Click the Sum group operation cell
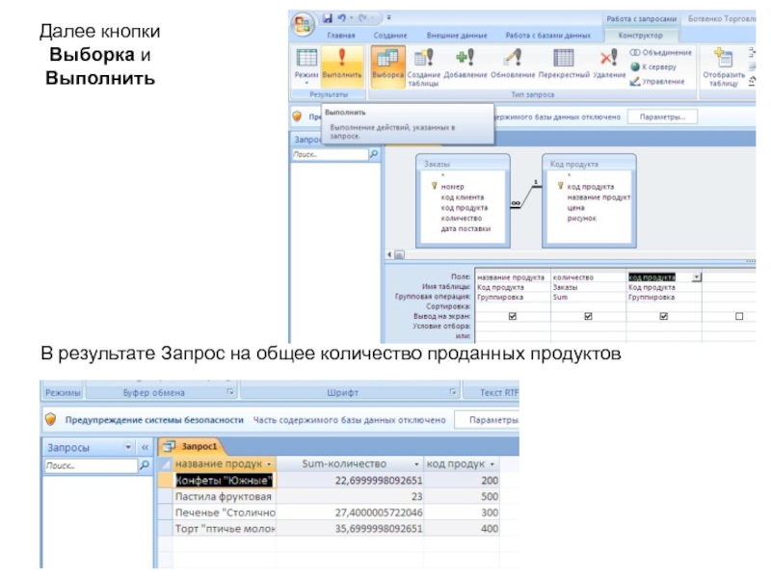This screenshot has width=771, height=578. [x=588, y=298]
